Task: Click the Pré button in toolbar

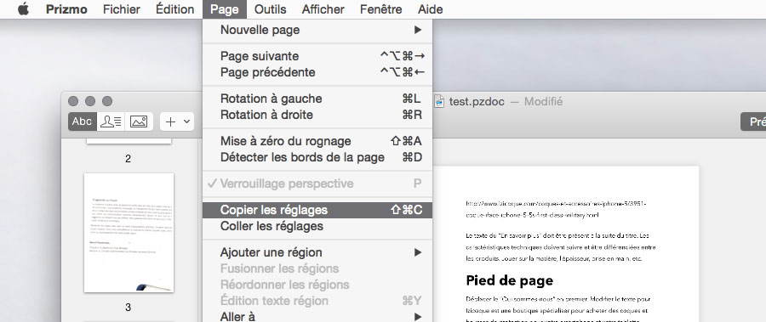Action: 753,121
